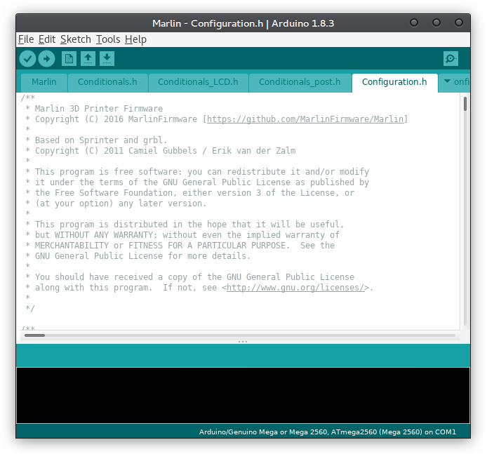Click the line 'Marlin 3D Printer Firmware'
The width and height of the screenshot is (487, 454).
coord(99,109)
